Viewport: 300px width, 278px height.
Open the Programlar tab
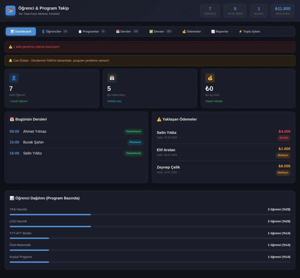92,31
